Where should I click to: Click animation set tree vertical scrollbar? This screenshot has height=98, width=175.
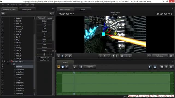[34, 62]
